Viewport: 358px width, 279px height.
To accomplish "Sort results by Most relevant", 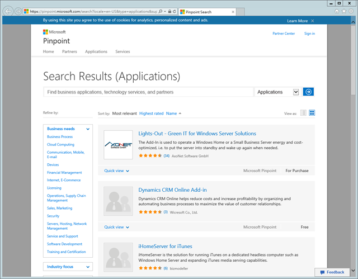I will (124, 114).
